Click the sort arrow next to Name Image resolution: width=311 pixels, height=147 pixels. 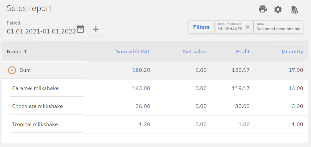[x=26, y=52]
